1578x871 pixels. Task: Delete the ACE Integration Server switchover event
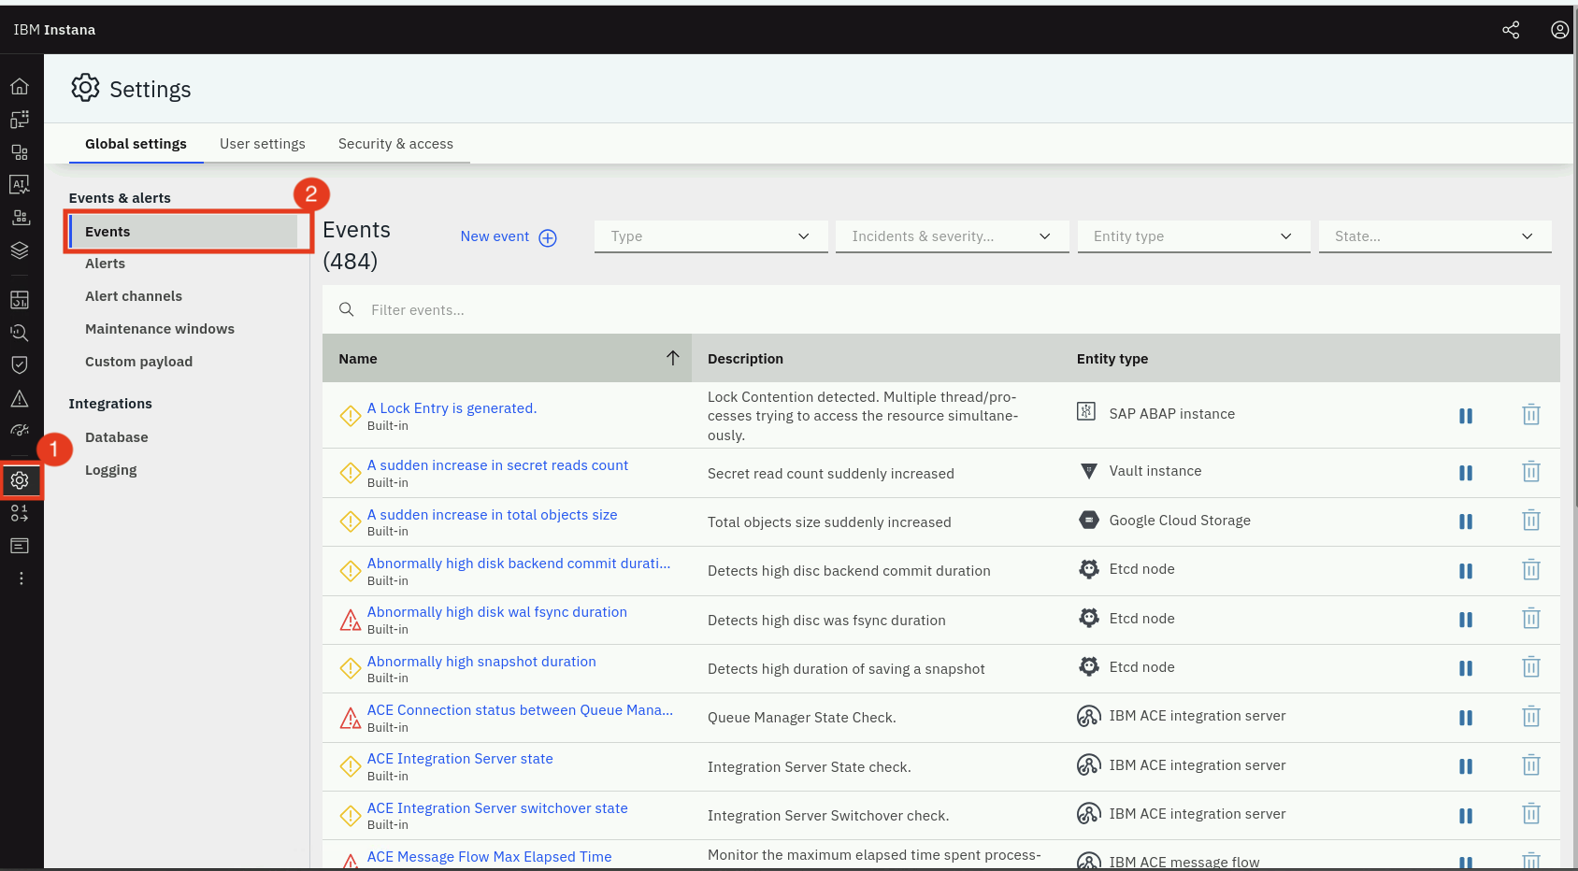point(1530,814)
